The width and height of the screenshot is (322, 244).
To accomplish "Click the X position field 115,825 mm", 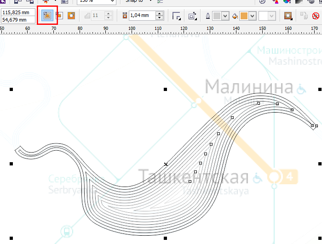I will pos(18,12).
